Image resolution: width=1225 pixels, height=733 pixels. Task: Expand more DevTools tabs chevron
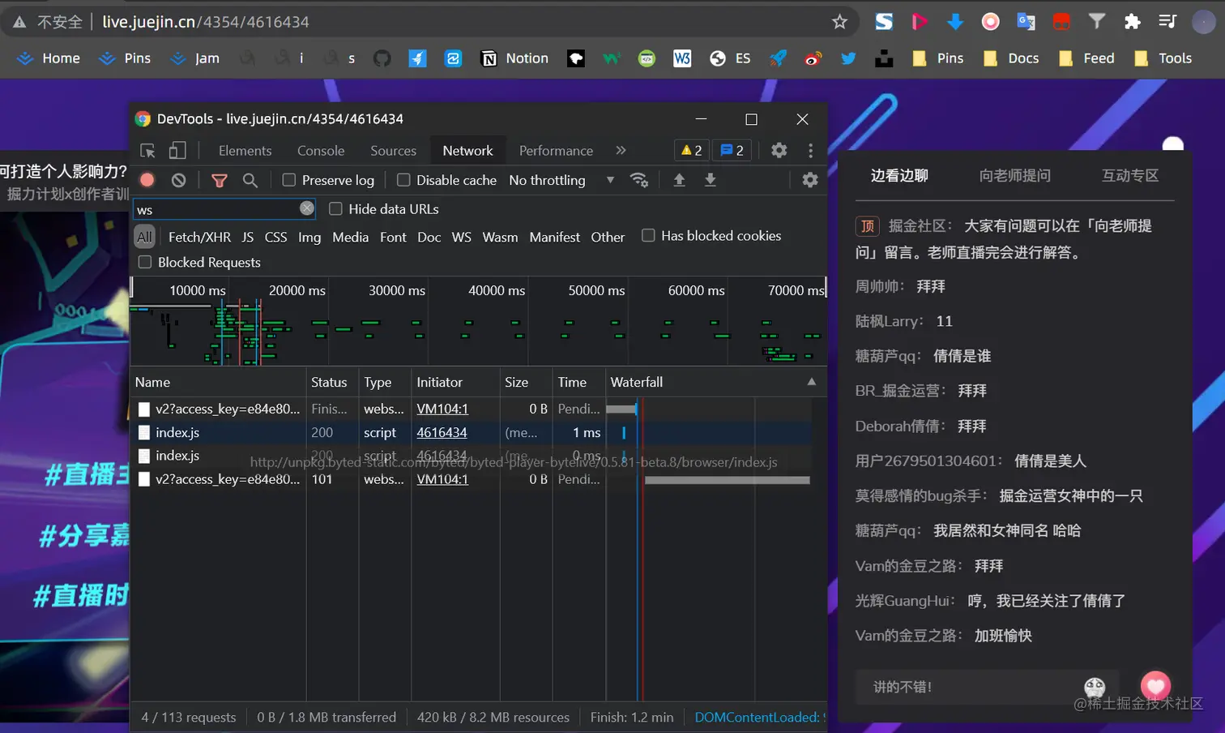(x=621, y=150)
